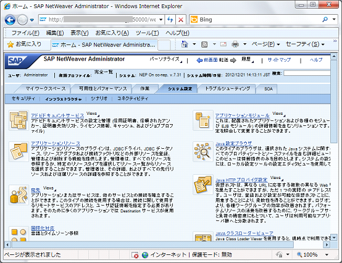Open the ヘルプ(H) menu

(x=177, y=33)
